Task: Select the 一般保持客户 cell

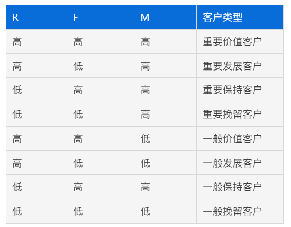Action: (240, 187)
